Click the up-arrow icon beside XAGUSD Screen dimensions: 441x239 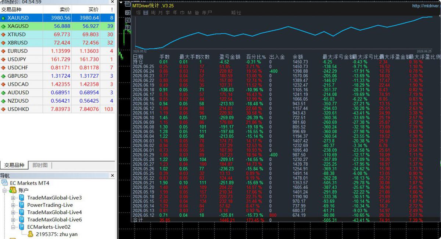point(3,26)
